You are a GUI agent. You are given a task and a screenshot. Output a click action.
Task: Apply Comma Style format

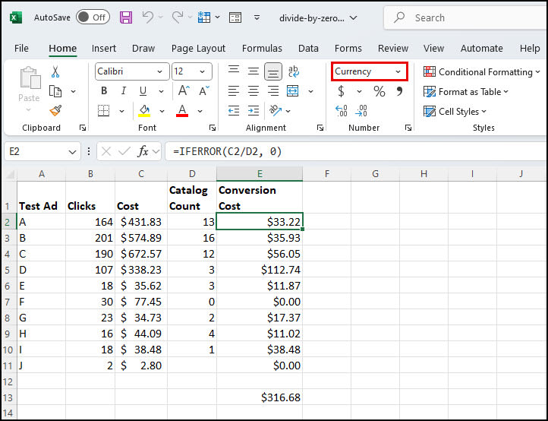(x=399, y=91)
